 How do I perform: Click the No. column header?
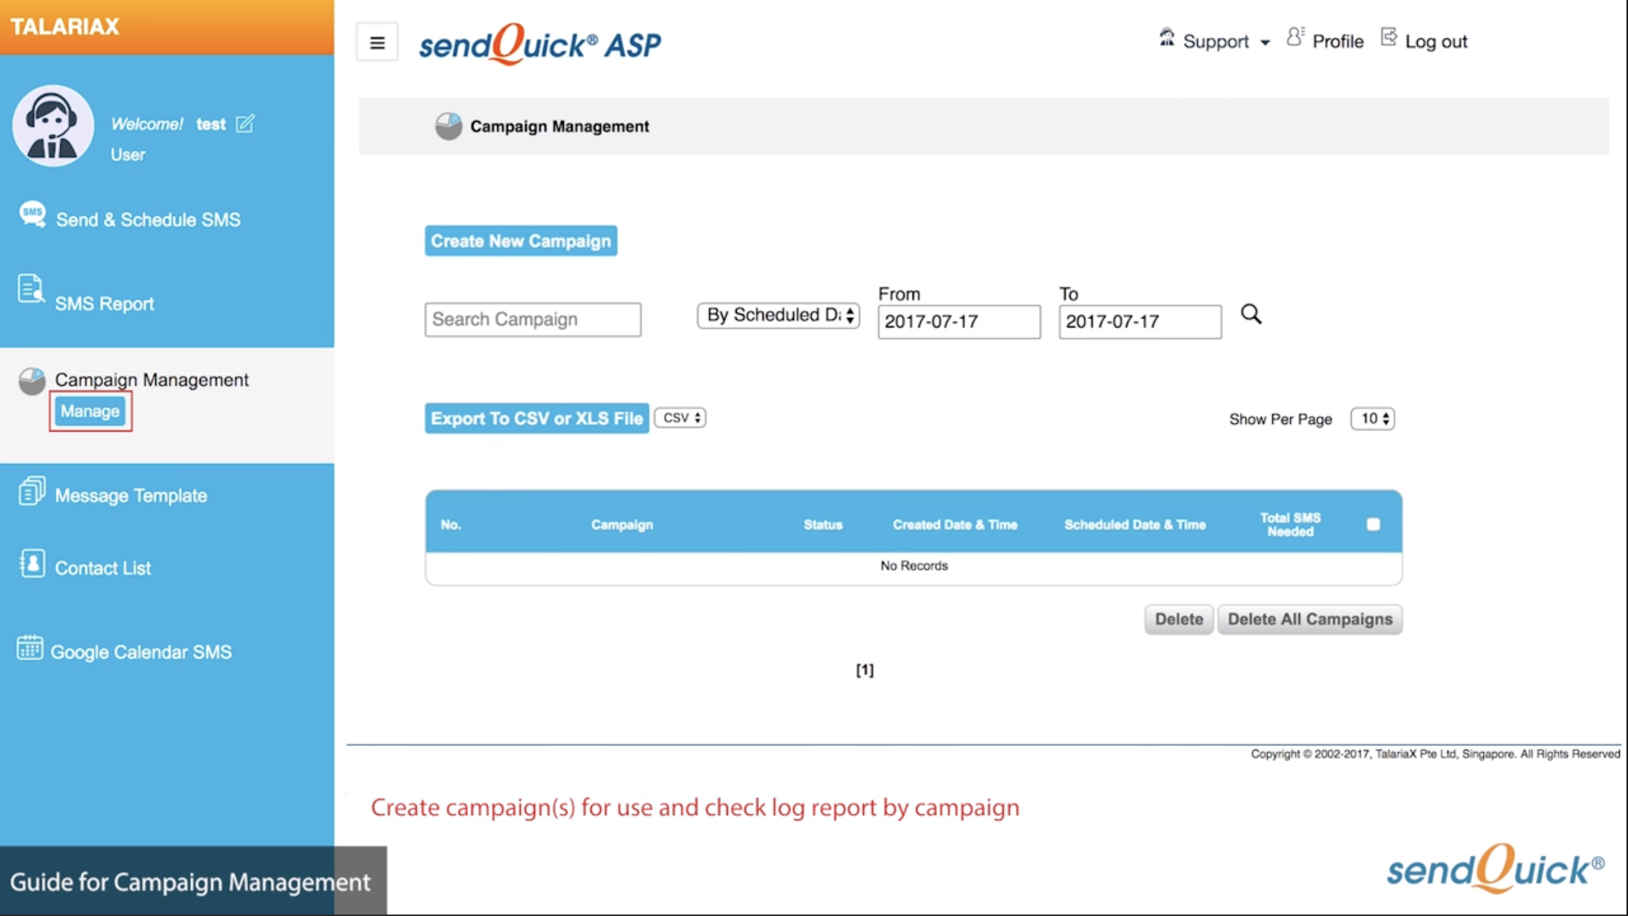tap(450, 525)
